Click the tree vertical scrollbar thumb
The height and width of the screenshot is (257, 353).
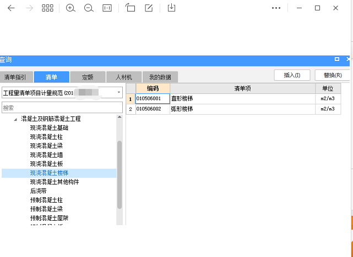pos(120,175)
